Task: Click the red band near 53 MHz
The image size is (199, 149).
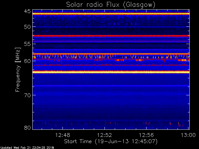Action: [x=111, y=36]
